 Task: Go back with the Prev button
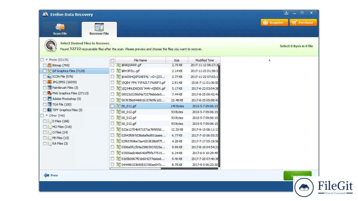(51, 175)
